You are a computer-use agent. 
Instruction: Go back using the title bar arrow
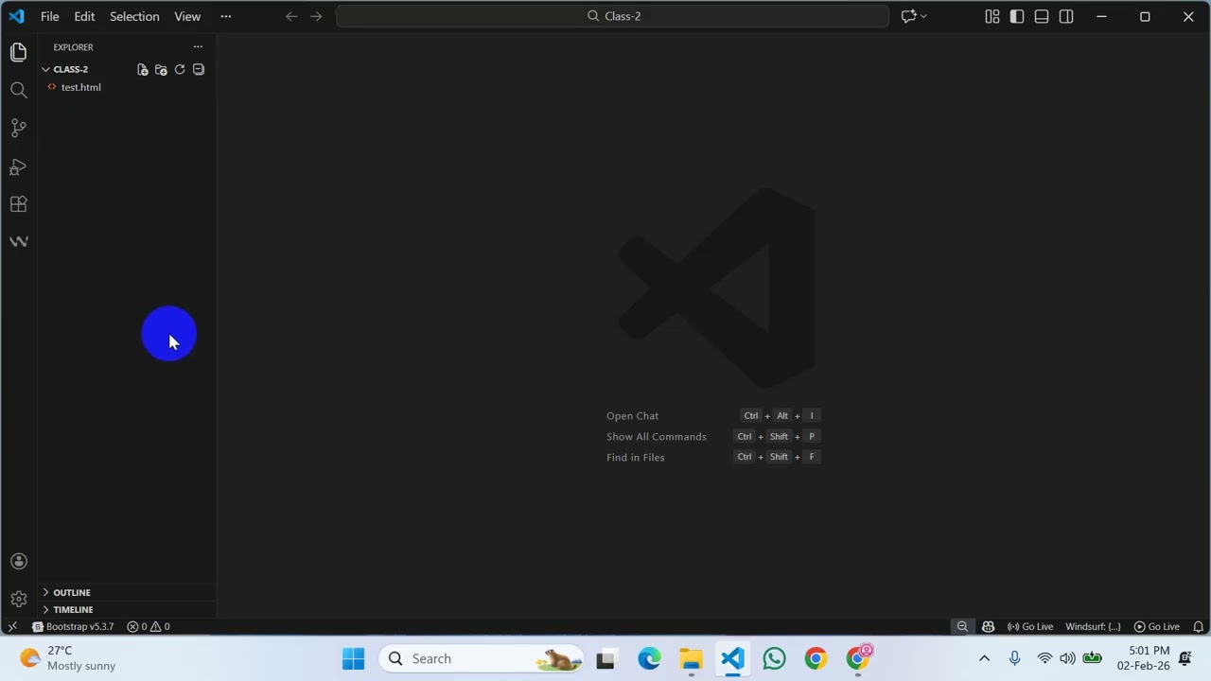(x=291, y=16)
